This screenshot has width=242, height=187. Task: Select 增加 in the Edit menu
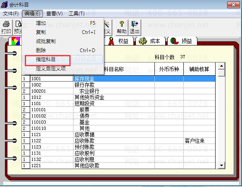[x=63, y=23]
